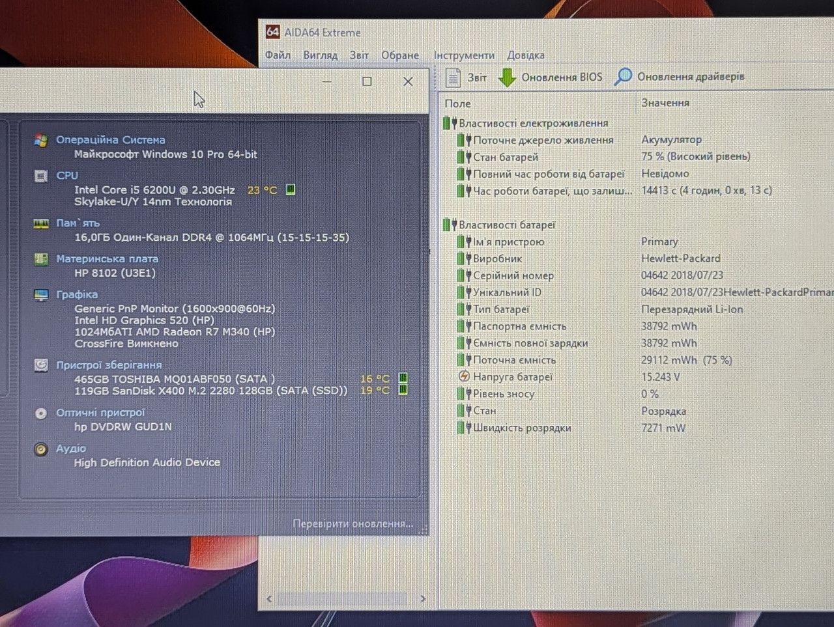This screenshot has width=834, height=627.
Task: Click the Перевірити оновлення link
Action: coord(353,523)
